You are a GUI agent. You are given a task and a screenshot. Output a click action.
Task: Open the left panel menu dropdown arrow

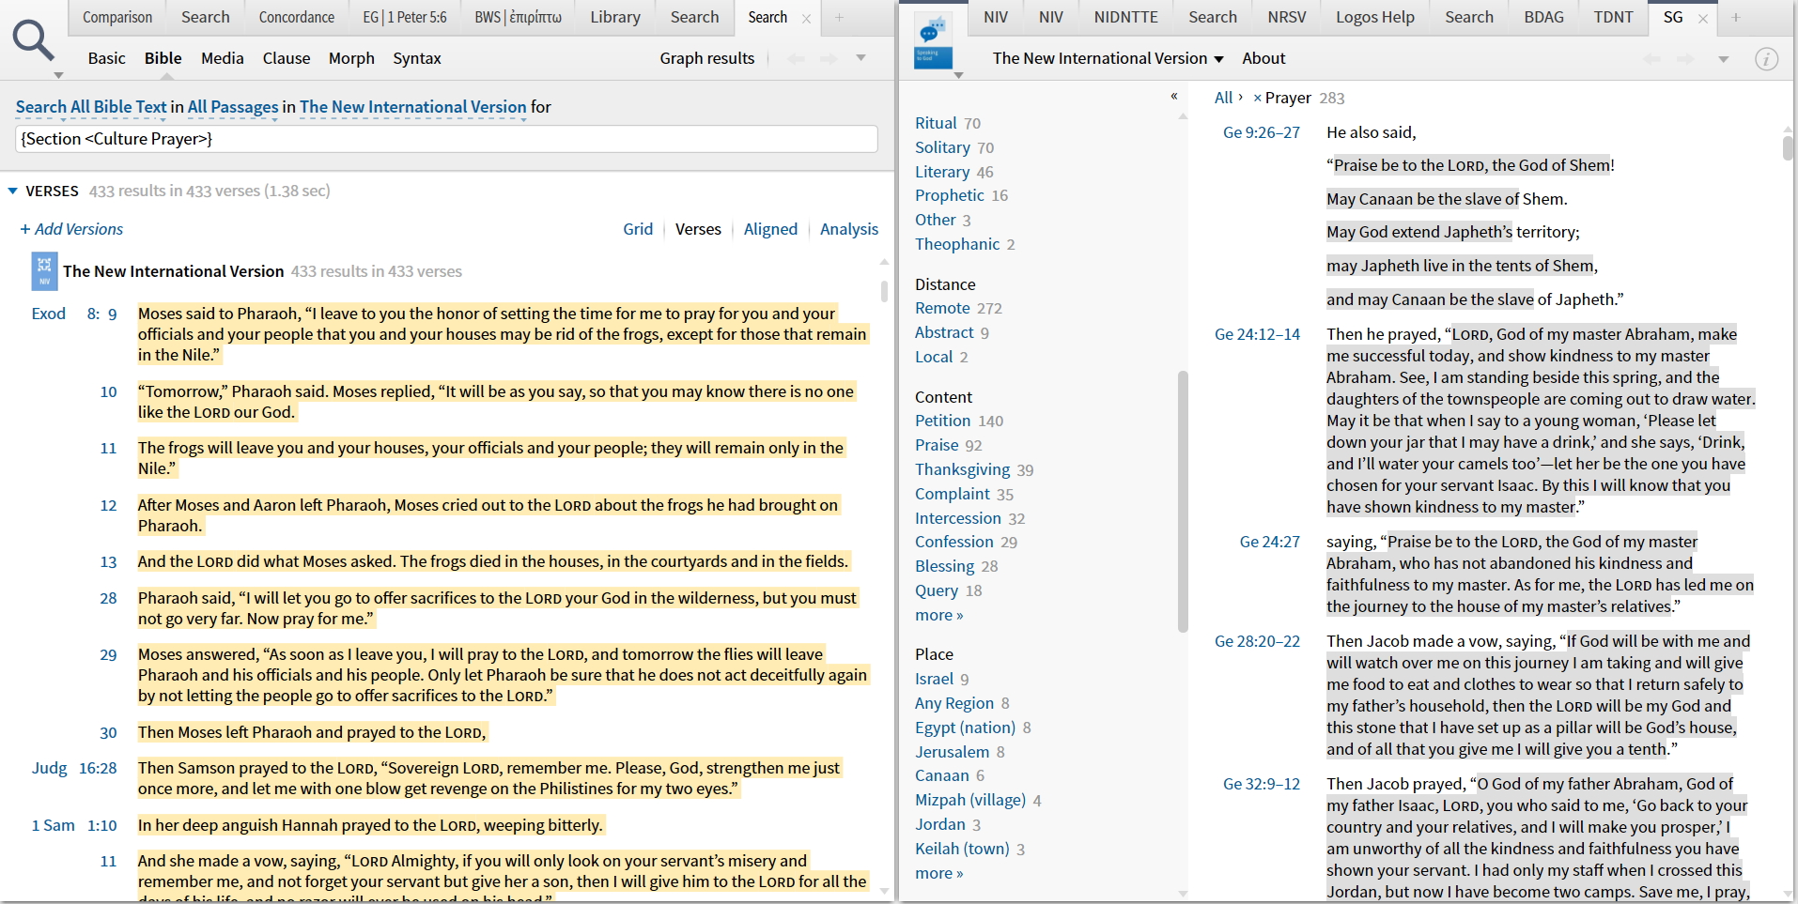[x=860, y=58]
